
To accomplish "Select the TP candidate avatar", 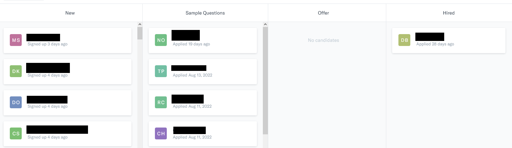I will (x=161, y=71).
